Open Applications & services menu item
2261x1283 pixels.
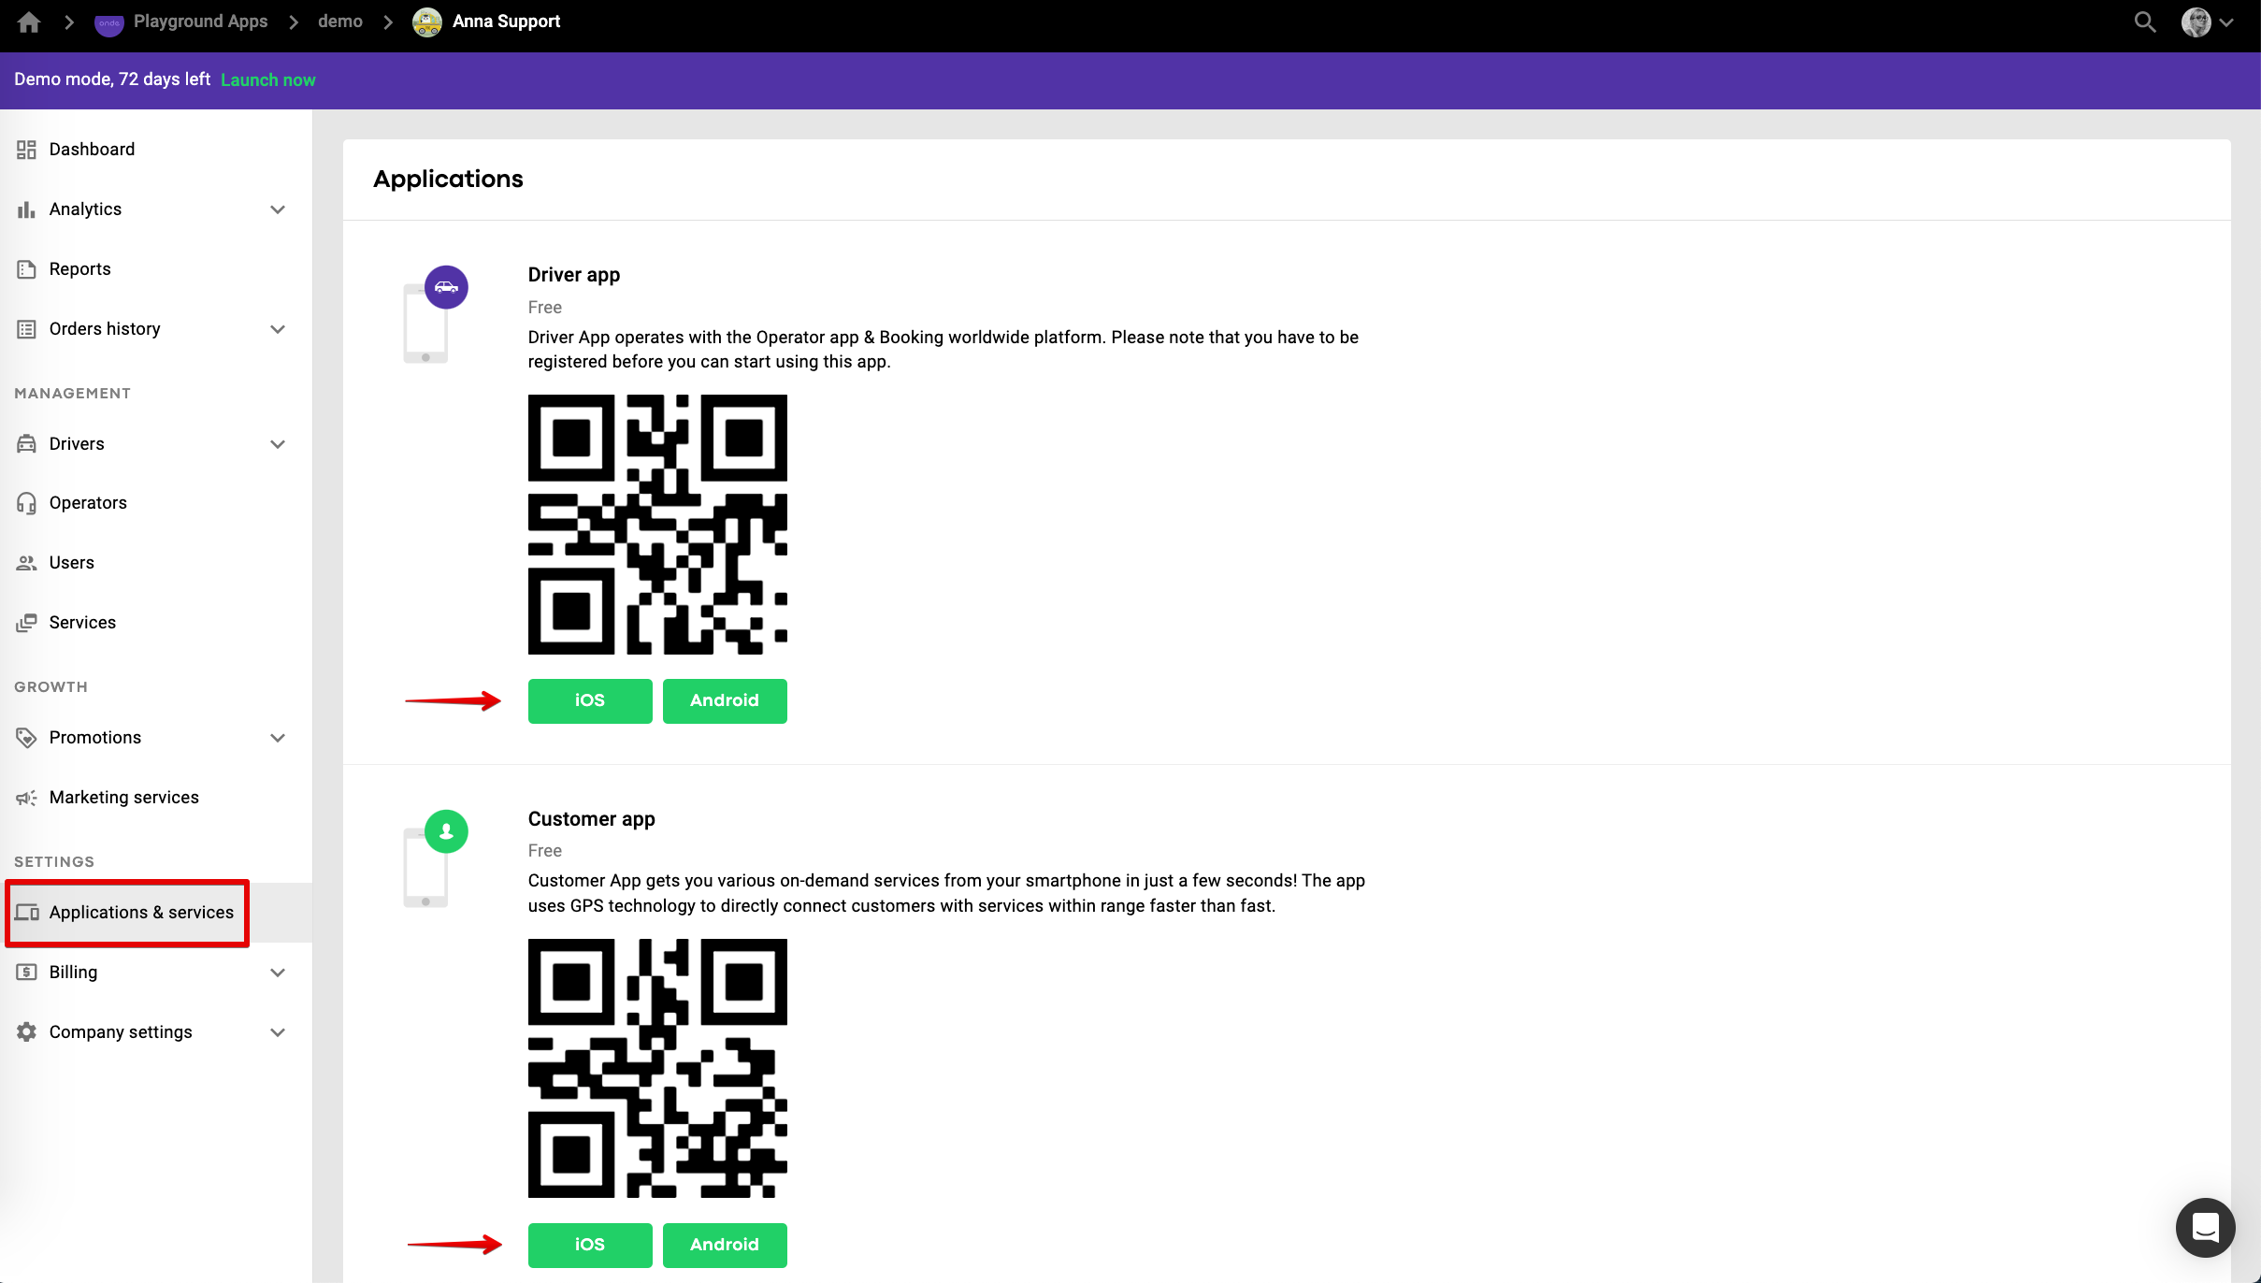pyautogui.click(x=140, y=913)
